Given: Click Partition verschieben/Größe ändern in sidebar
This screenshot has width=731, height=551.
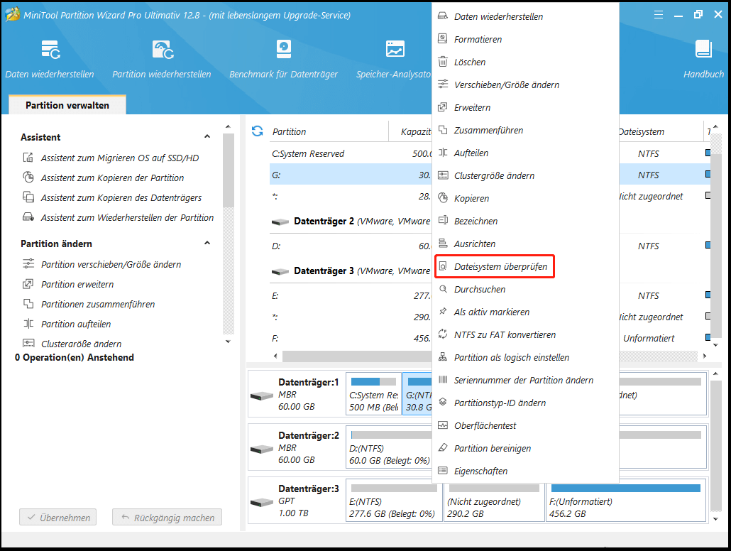Looking at the screenshot, I should point(111,265).
